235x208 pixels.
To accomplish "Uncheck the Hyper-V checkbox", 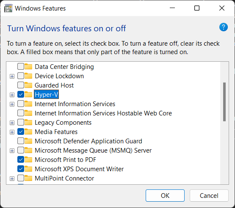I will point(21,94).
